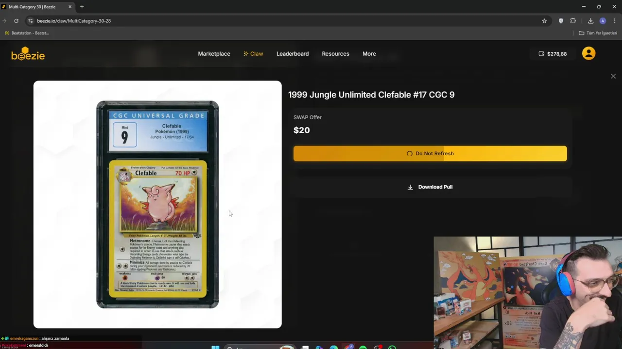Click the card title 1999 Jungle Unlimited Clefable

coord(371,95)
